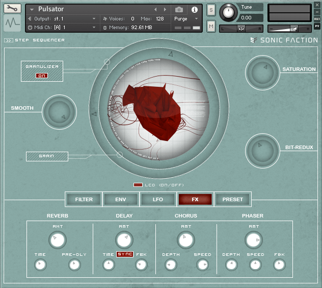
Task: Click the volume slider handle
Action: tap(294, 29)
